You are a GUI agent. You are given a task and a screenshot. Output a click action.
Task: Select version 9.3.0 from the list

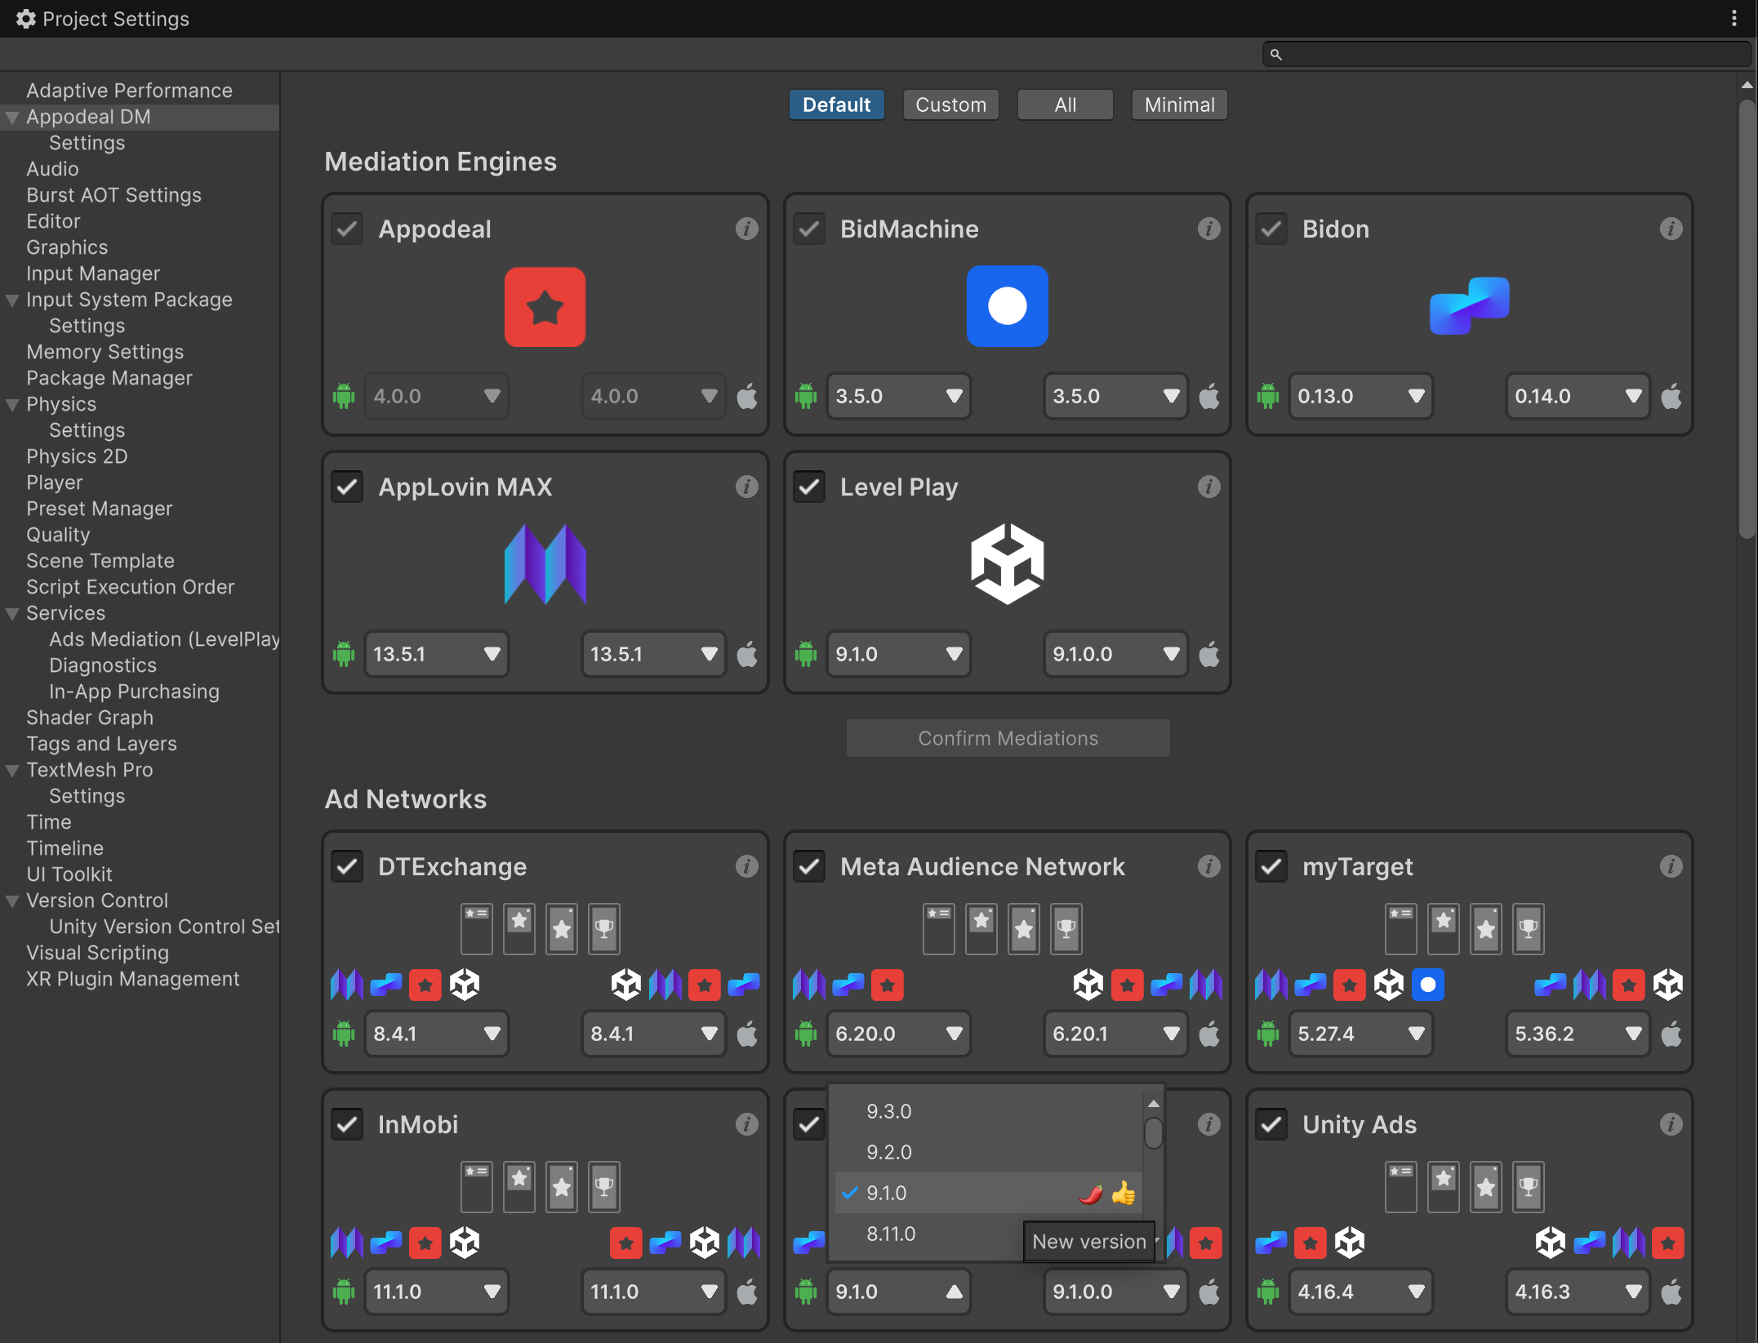987,1111
